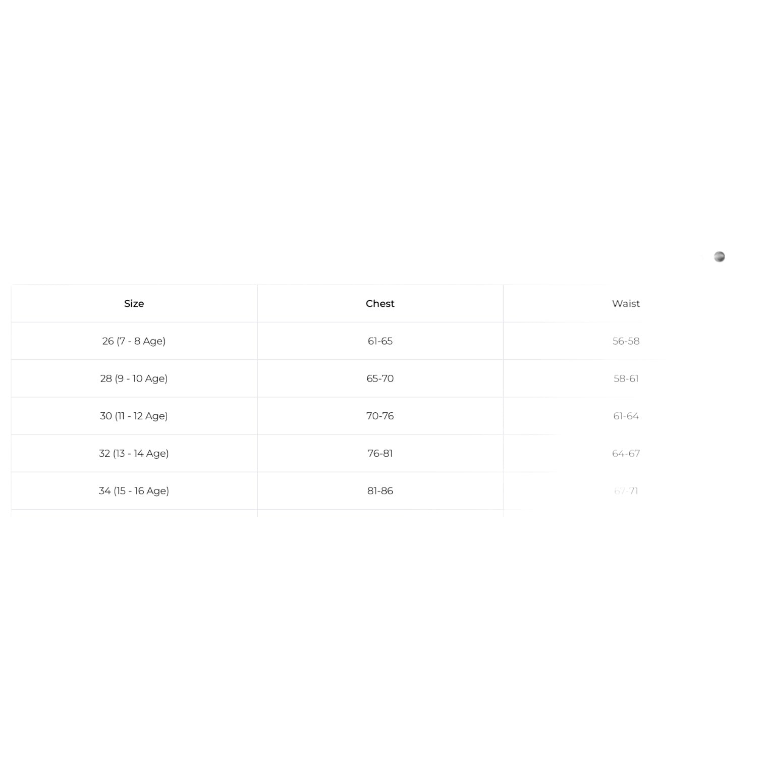The width and height of the screenshot is (763, 763).
Task: Click faded waist value 67-71
Action: (626, 490)
